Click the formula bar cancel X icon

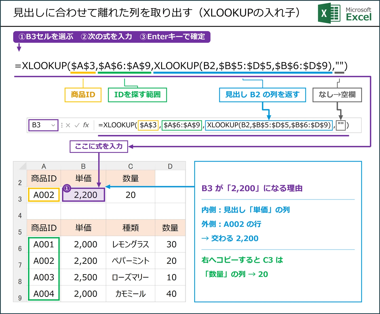[68, 125]
